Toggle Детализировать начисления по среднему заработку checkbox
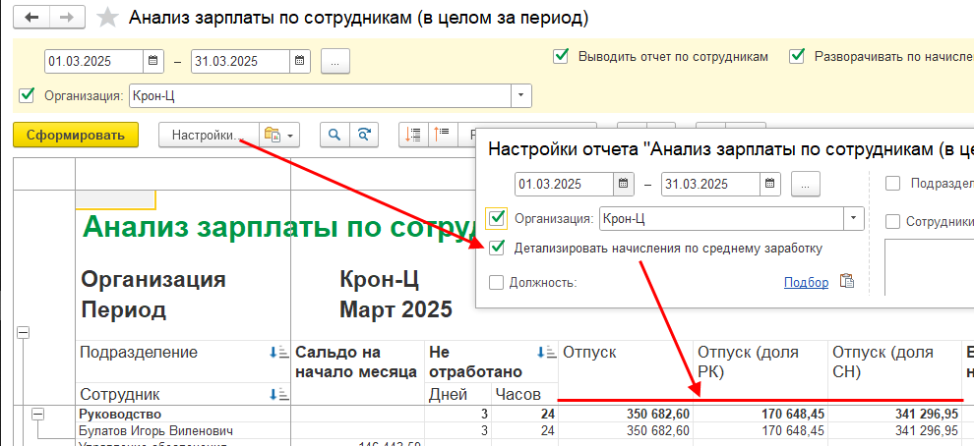This screenshot has height=446, width=974. coord(498,249)
